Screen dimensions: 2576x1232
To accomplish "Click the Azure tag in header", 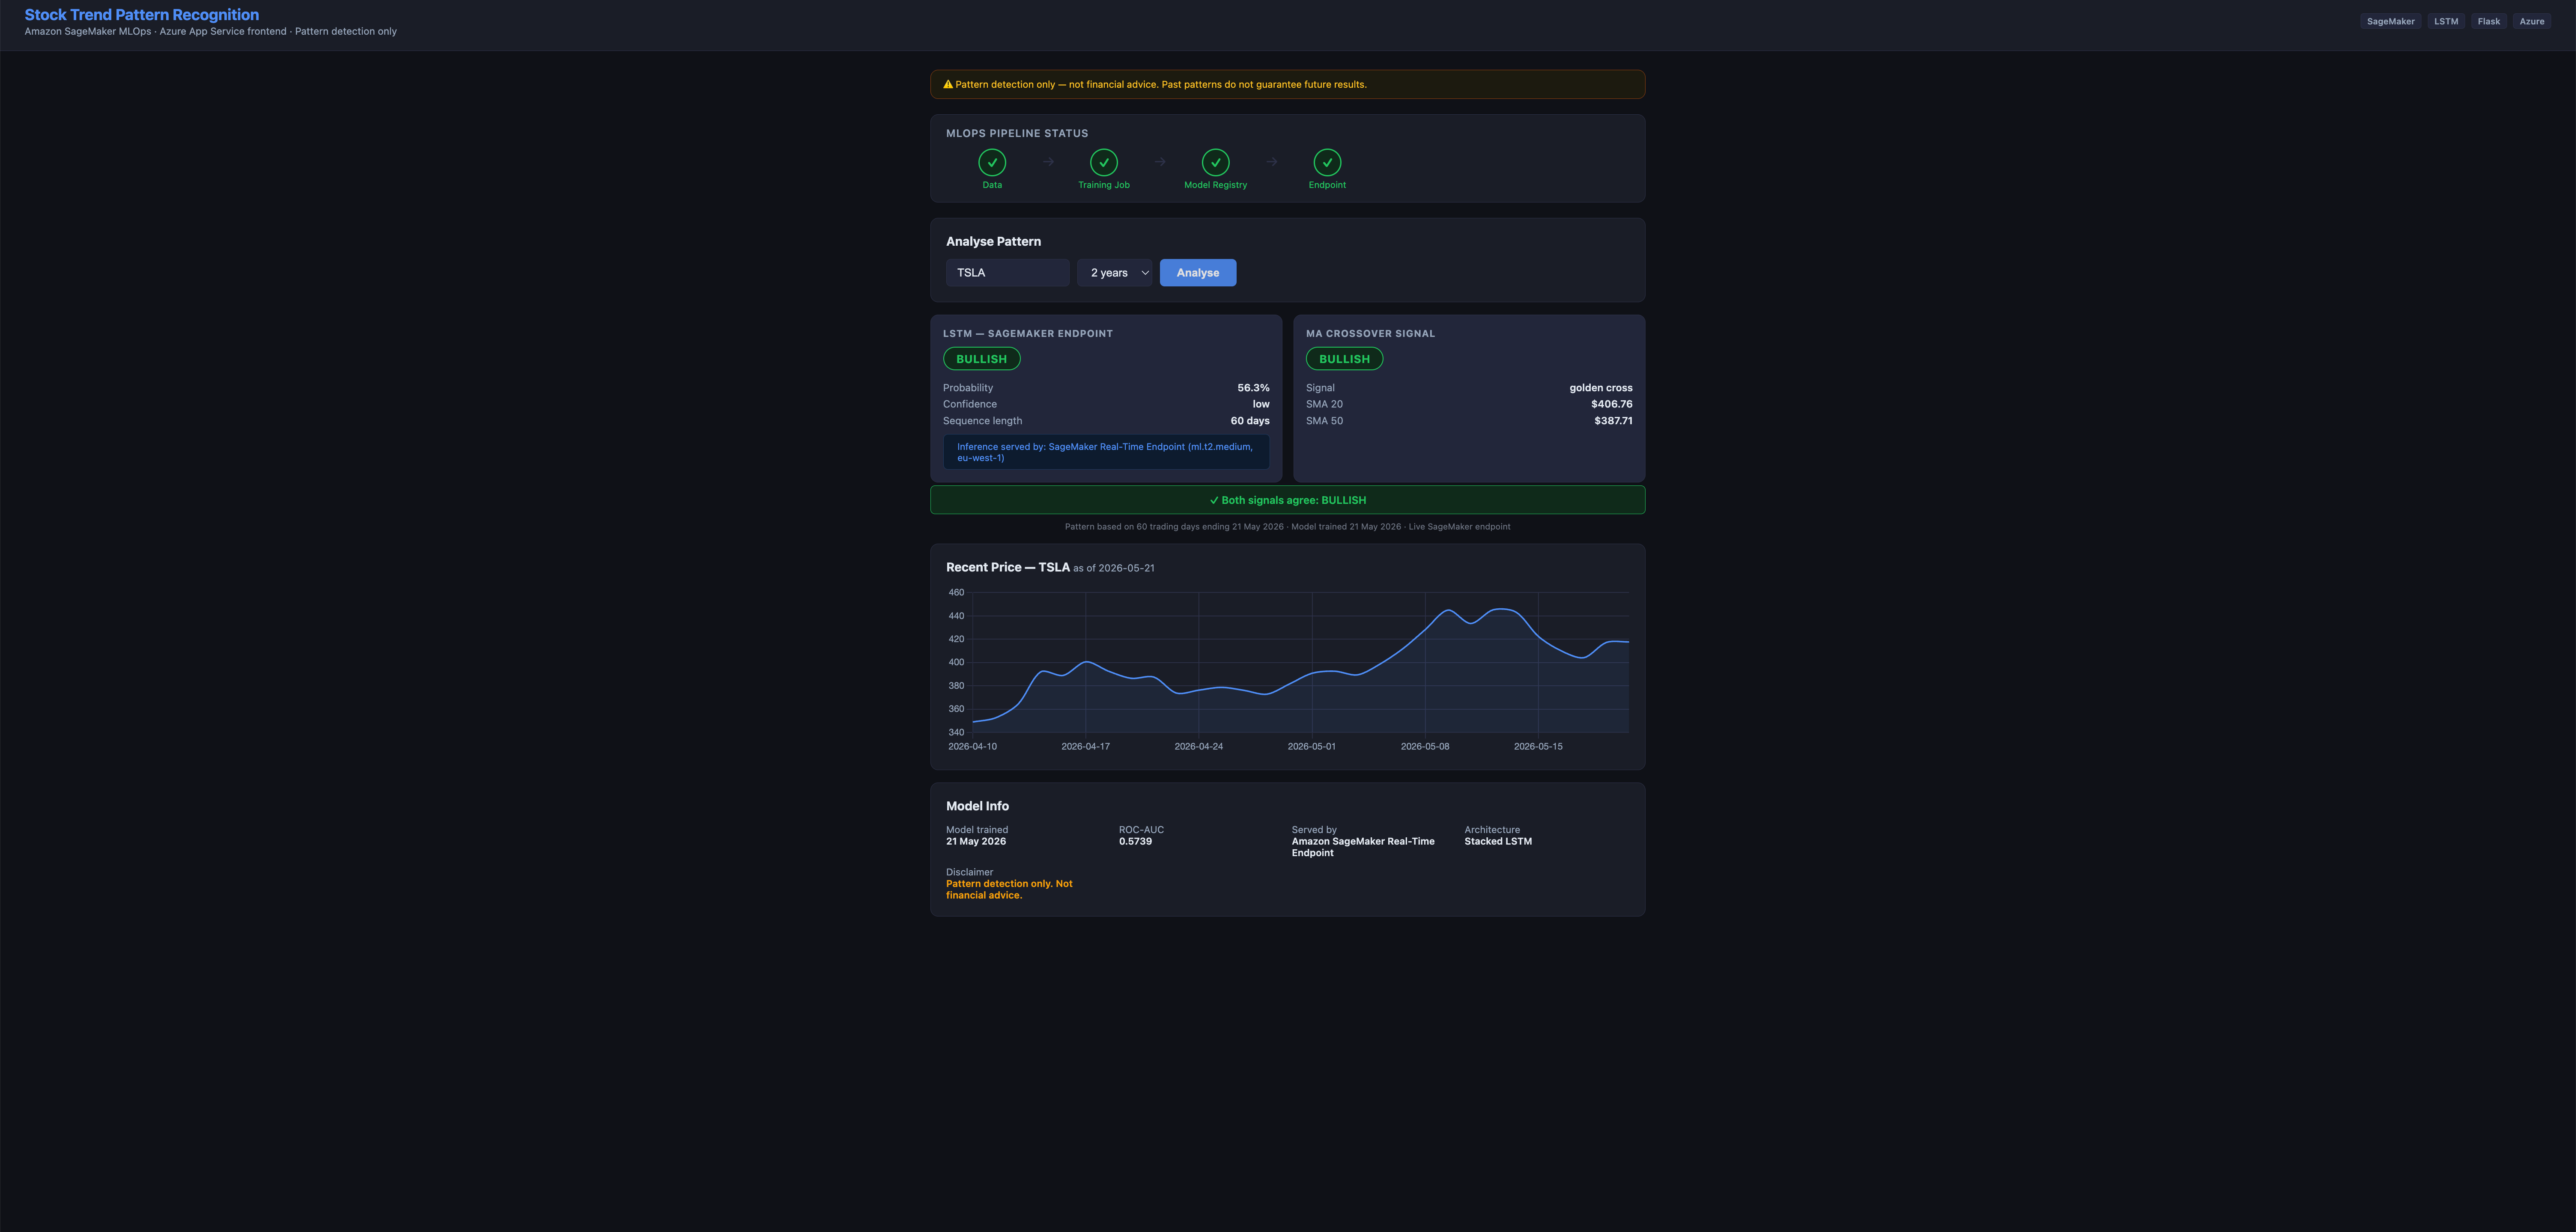I will click(2532, 21).
